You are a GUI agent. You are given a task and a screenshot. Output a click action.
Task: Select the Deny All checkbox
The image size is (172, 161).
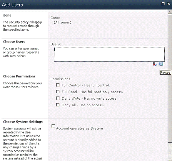click(x=58, y=105)
